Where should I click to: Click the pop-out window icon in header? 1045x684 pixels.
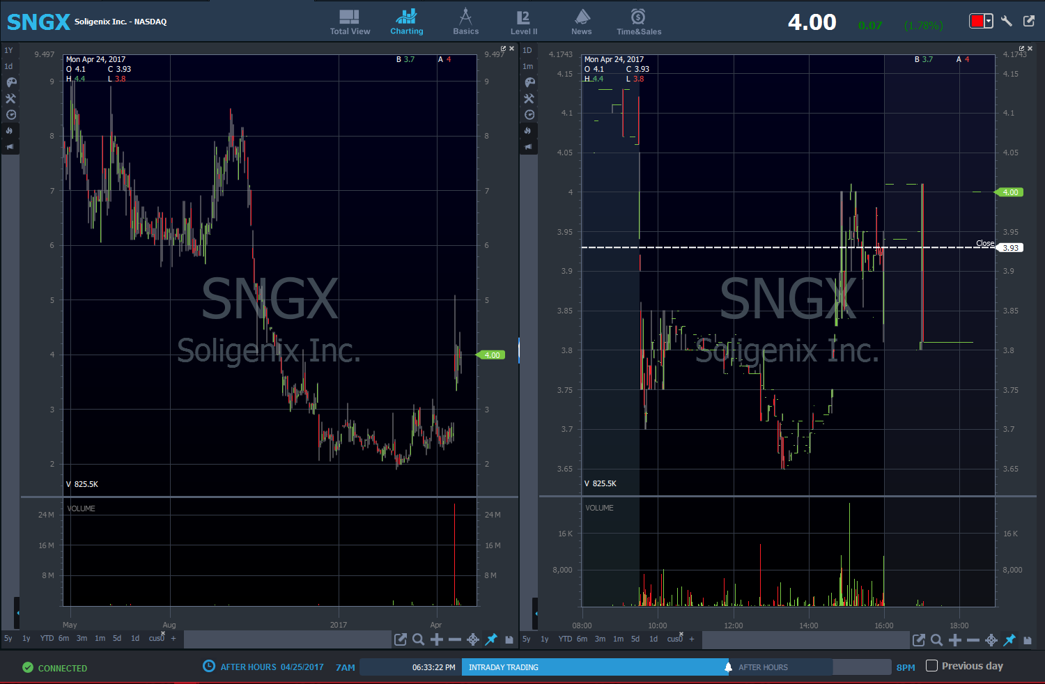click(x=1029, y=21)
